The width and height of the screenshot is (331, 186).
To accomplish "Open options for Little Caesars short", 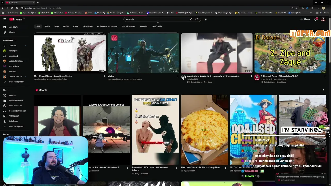I will (226, 168).
